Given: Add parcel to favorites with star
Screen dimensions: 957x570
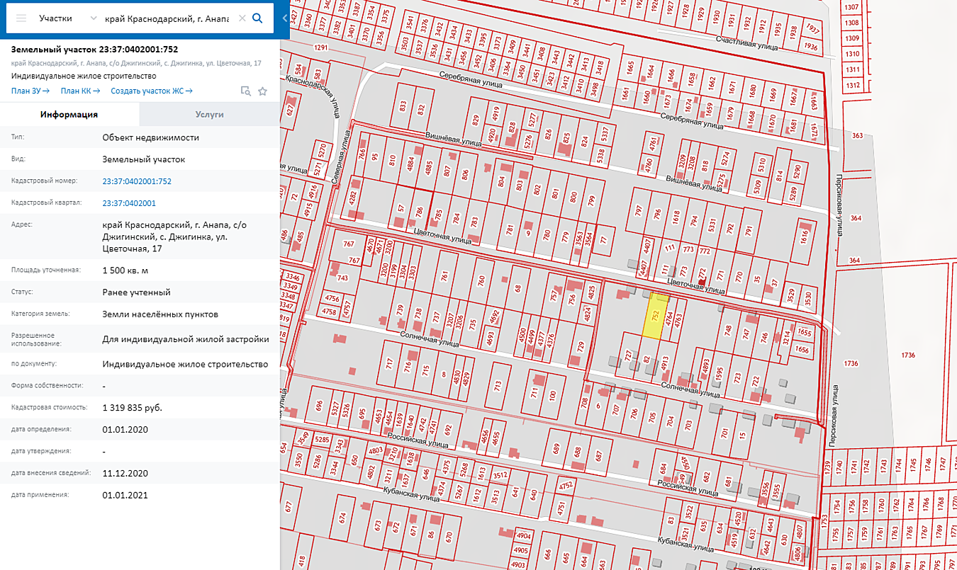Looking at the screenshot, I should [x=263, y=91].
